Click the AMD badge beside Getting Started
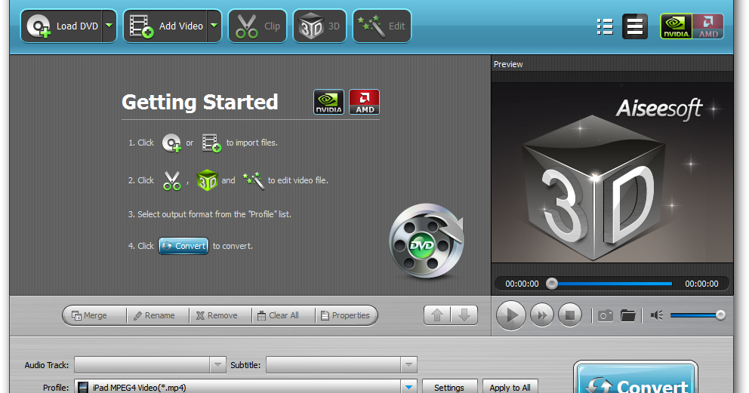This screenshot has width=749, height=393. (365, 102)
